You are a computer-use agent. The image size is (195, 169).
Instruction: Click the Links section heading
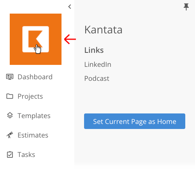(x=94, y=50)
